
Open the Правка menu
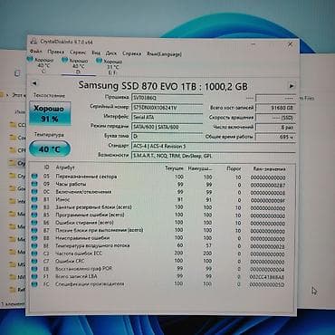point(56,52)
